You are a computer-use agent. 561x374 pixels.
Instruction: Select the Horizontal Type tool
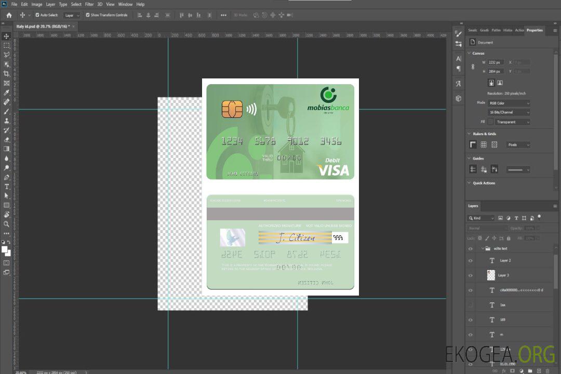coord(6,186)
